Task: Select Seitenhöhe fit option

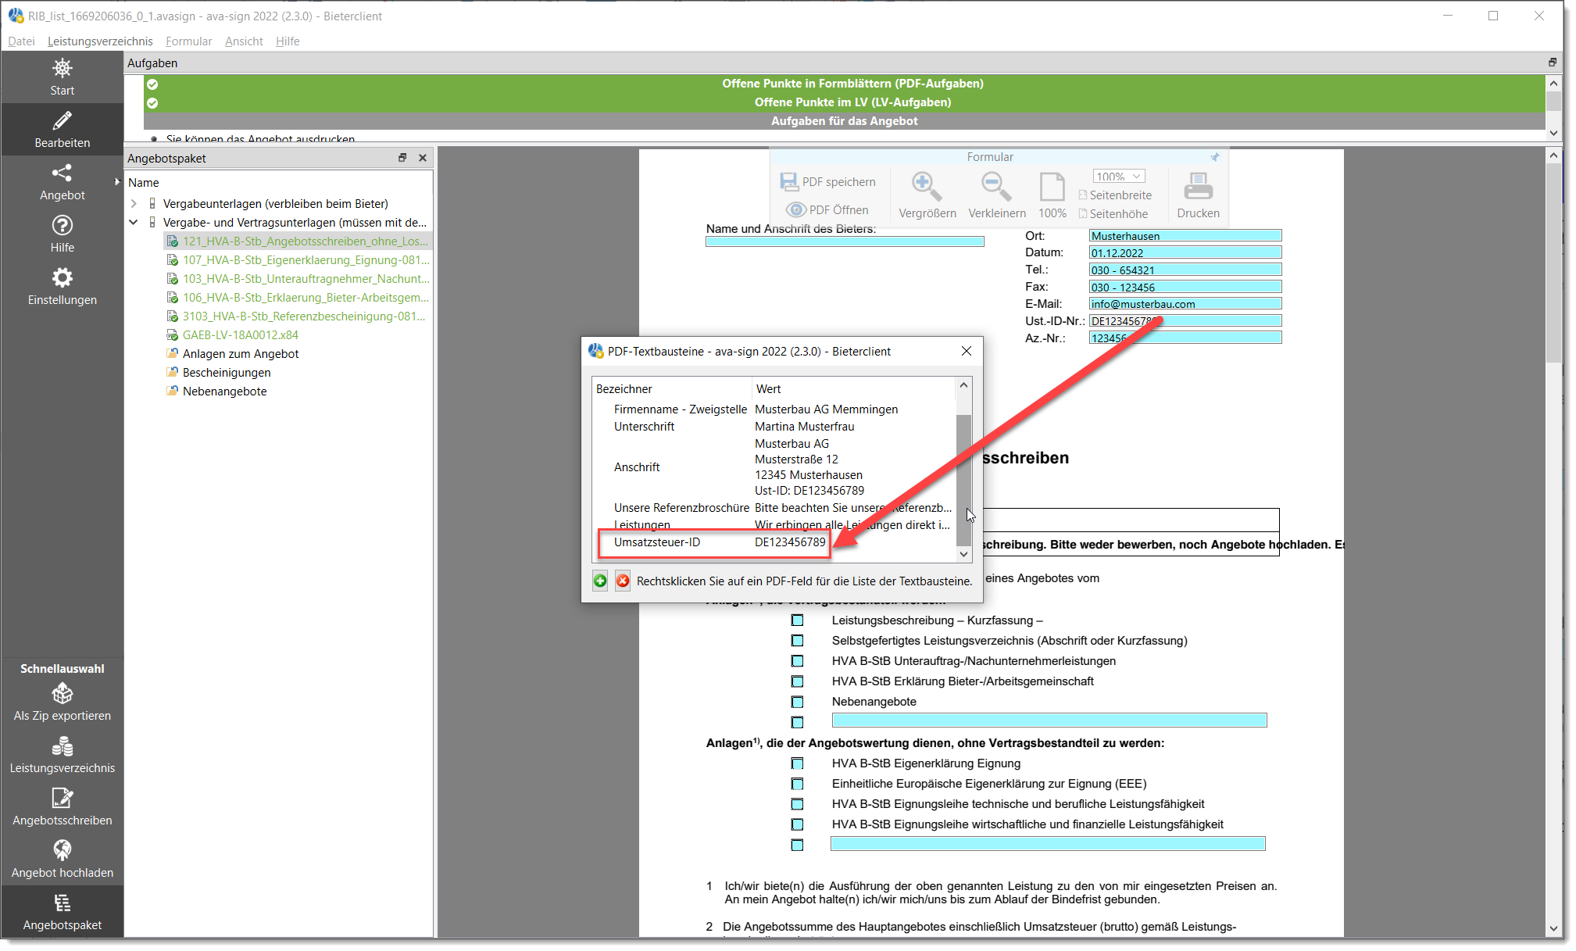Action: (1113, 214)
